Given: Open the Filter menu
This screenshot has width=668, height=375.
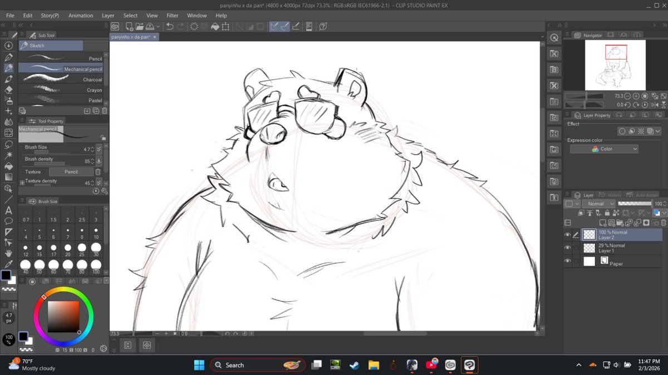Looking at the screenshot, I should coord(172,16).
